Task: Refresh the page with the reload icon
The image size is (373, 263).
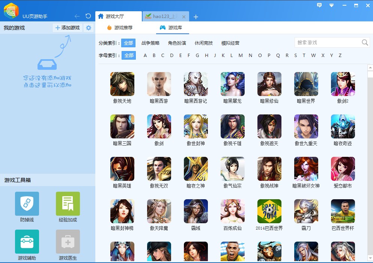Action: [87, 16]
